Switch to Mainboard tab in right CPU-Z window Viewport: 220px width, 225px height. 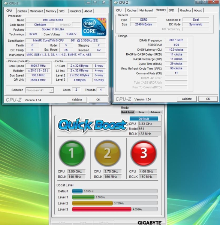(x=146, y=10)
